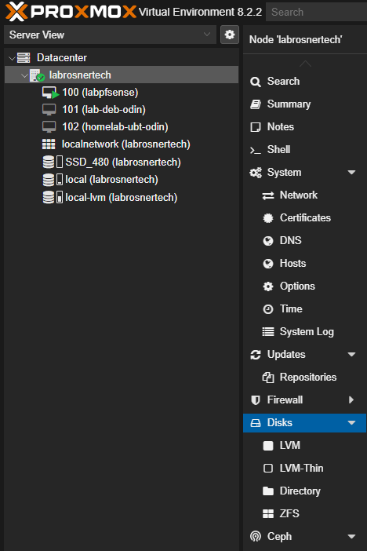This screenshot has width=367, height=551.
Task: Click the monitor icon for 102 homelab-ubt-odin
Action: point(49,127)
